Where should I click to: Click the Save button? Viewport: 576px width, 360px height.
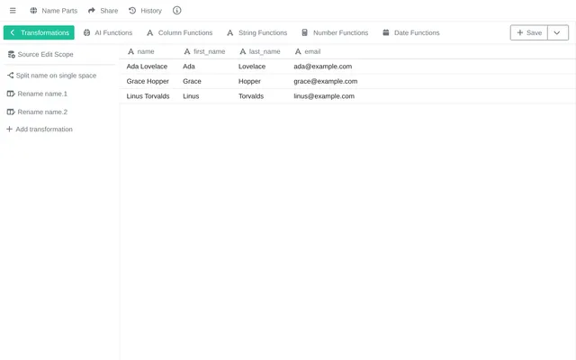[x=529, y=32]
